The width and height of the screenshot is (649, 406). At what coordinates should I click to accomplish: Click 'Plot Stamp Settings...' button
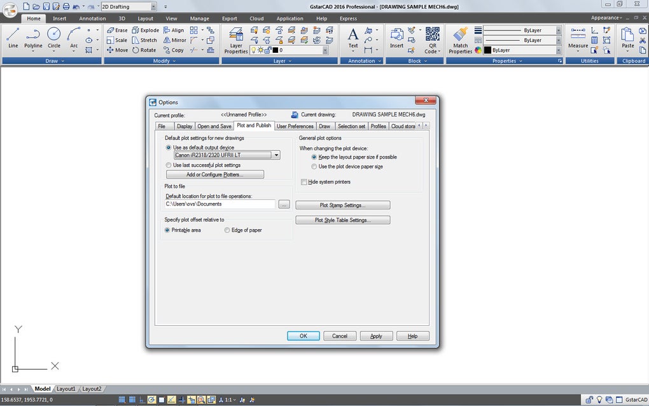343,206
